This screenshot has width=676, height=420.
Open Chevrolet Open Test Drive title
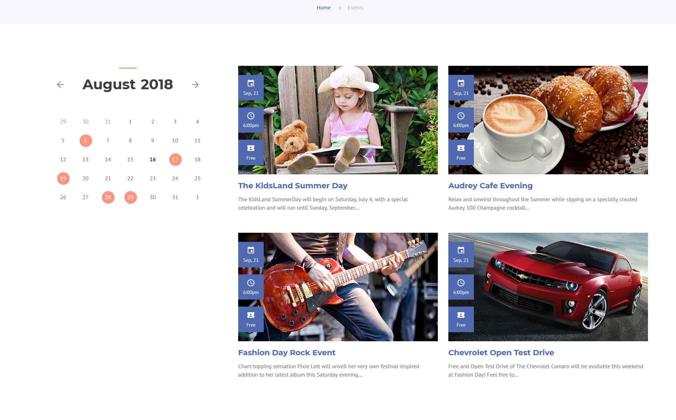501,353
